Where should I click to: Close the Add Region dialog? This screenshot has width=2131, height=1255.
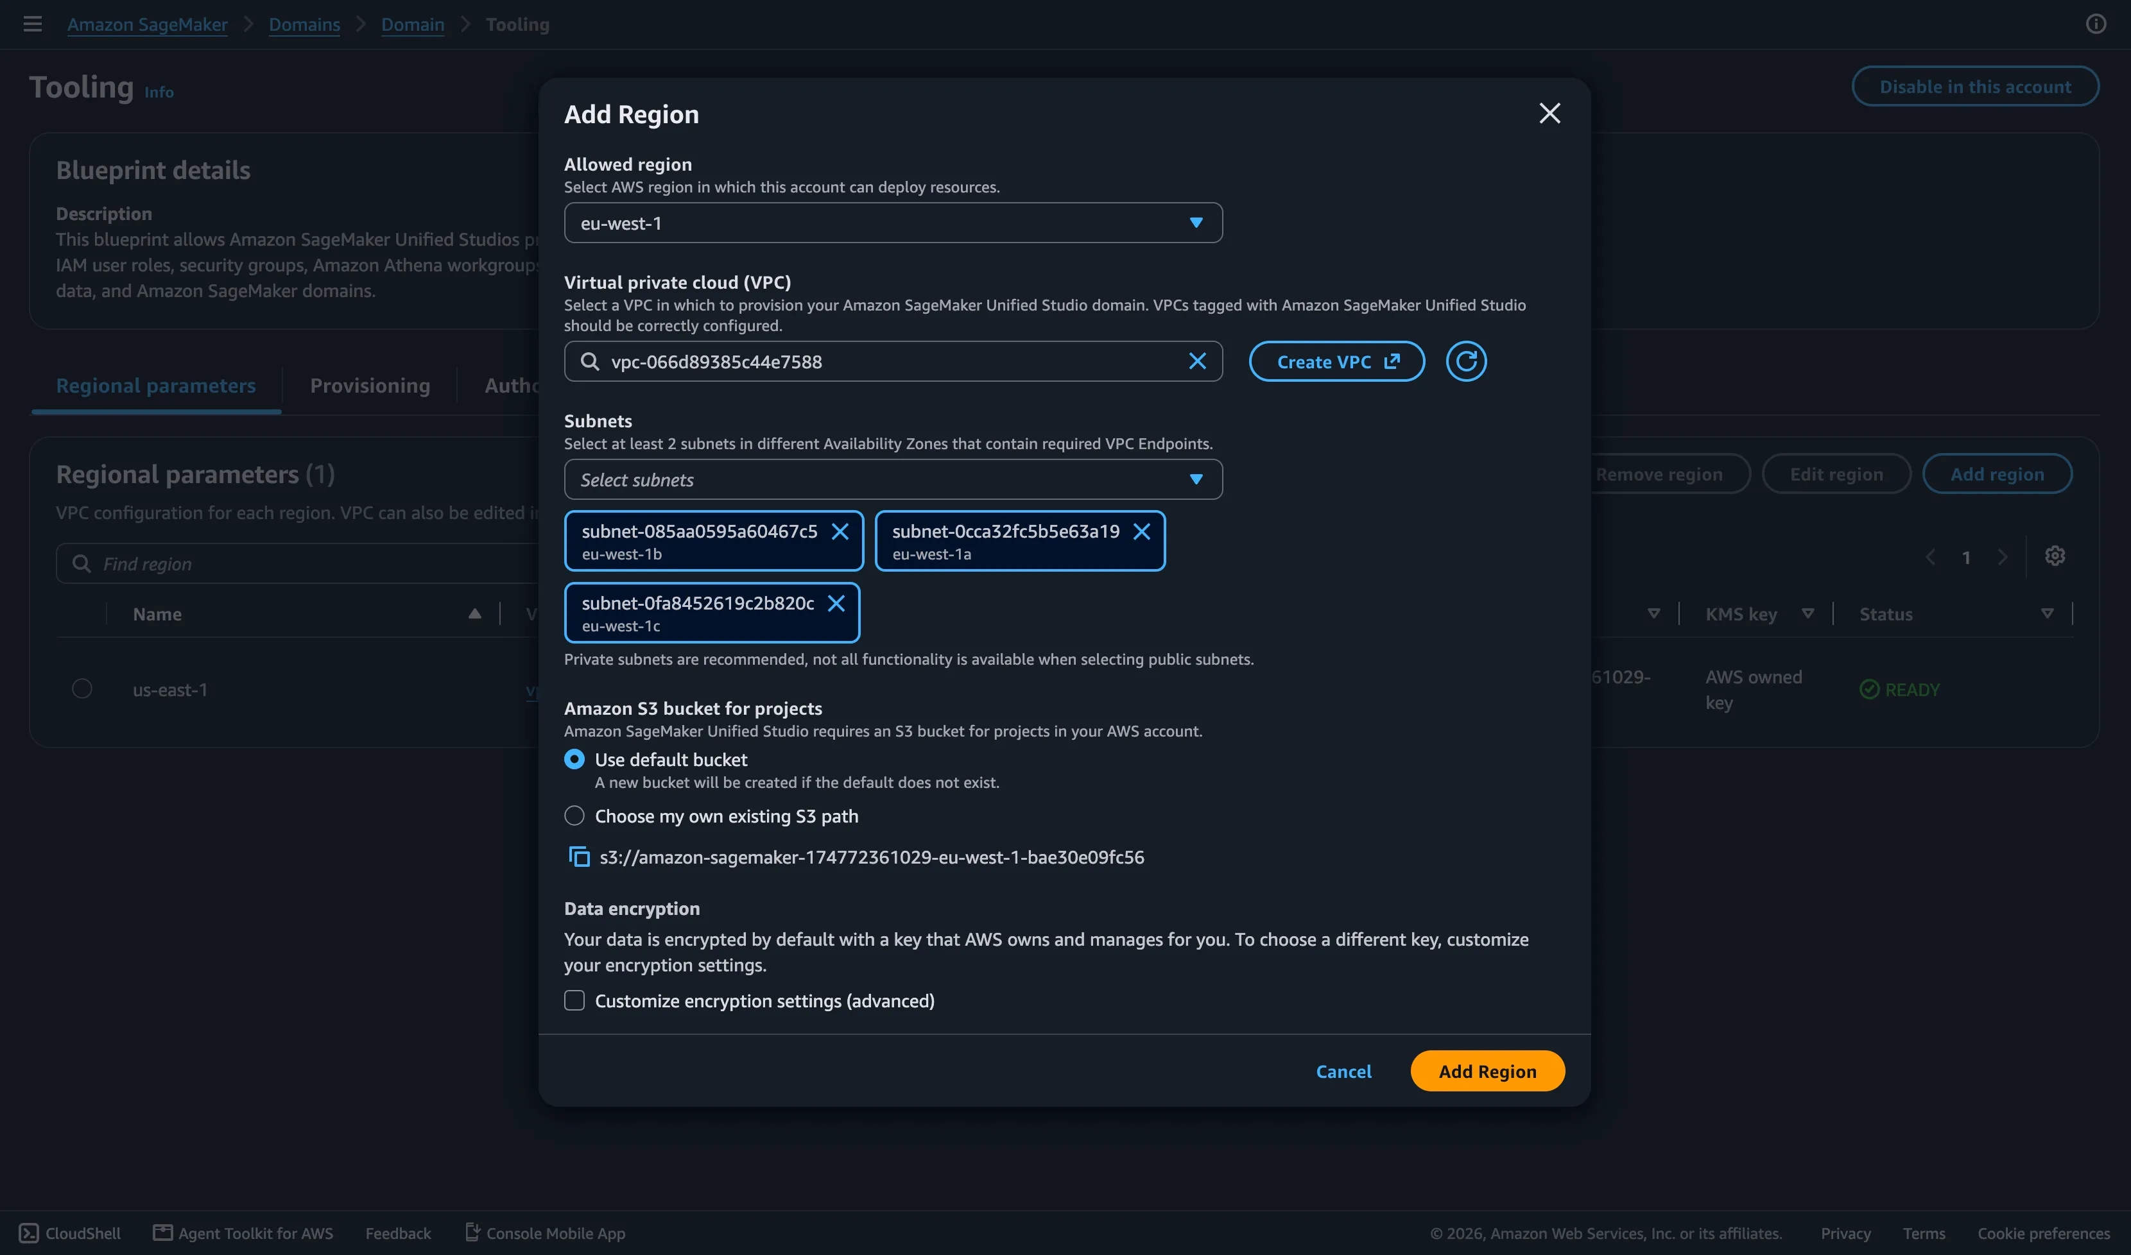tap(1549, 114)
